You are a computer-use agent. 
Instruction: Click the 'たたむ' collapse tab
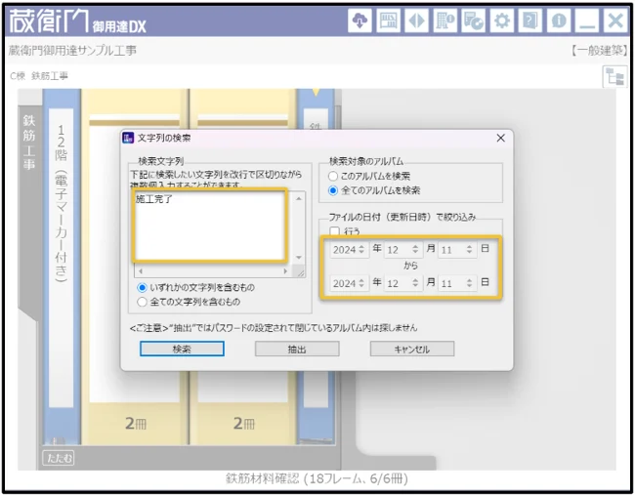(x=58, y=458)
